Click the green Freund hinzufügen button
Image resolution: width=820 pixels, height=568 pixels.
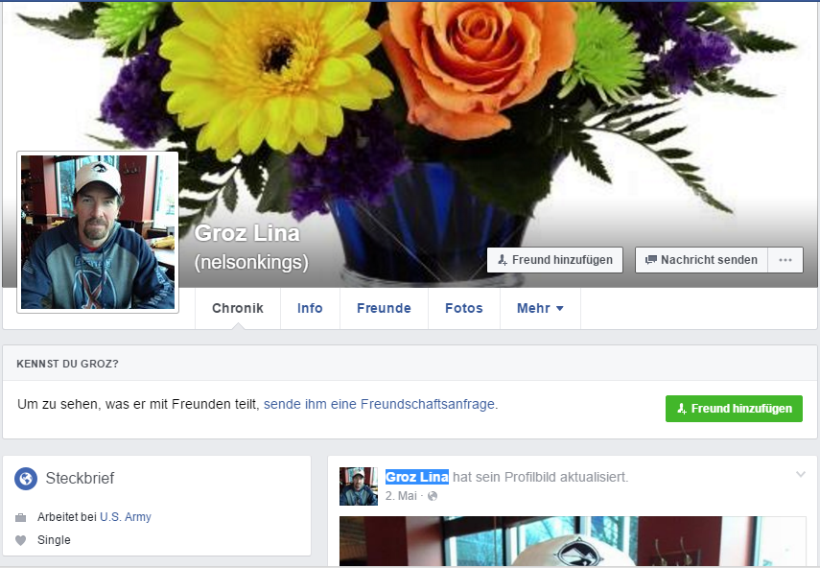point(734,409)
